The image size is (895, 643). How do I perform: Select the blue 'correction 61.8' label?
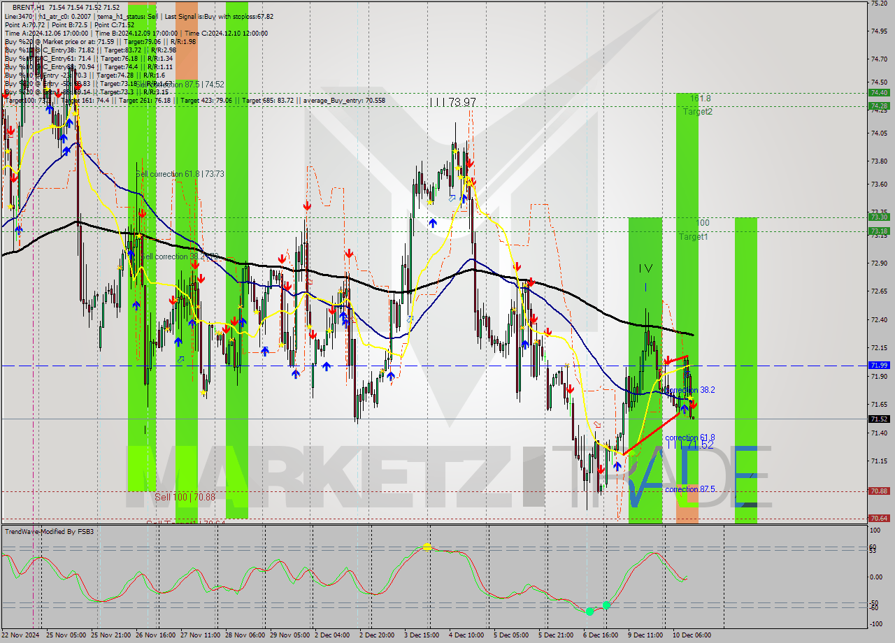pyautogui.click(x=689, y=438)
